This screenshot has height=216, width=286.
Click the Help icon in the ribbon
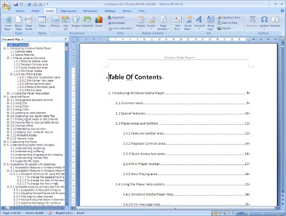tap(282, 11)
